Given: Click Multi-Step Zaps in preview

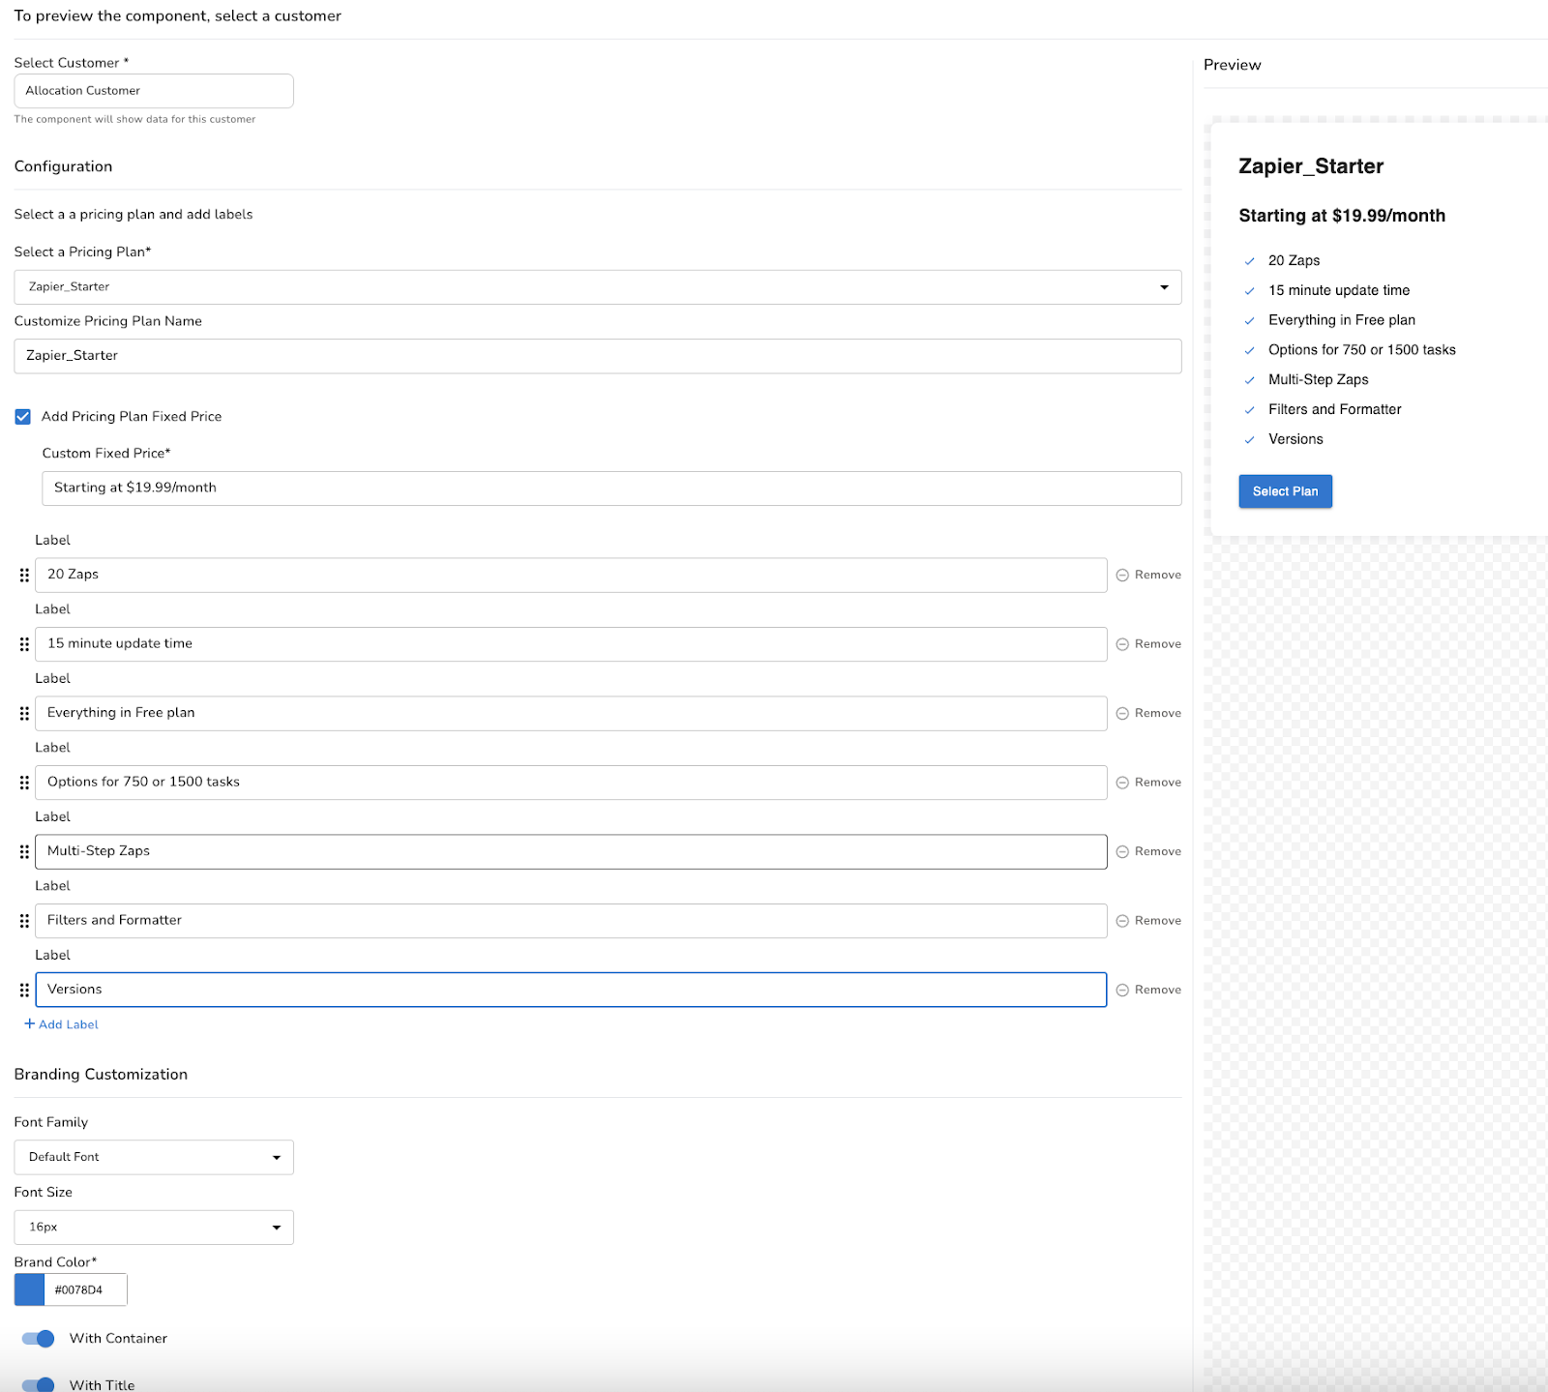Looking at the screenshot, I should 1319,380.
